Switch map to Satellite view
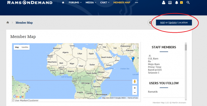Image resolution: width=207 pixels, height=106 pixels. tap(25, 47)
